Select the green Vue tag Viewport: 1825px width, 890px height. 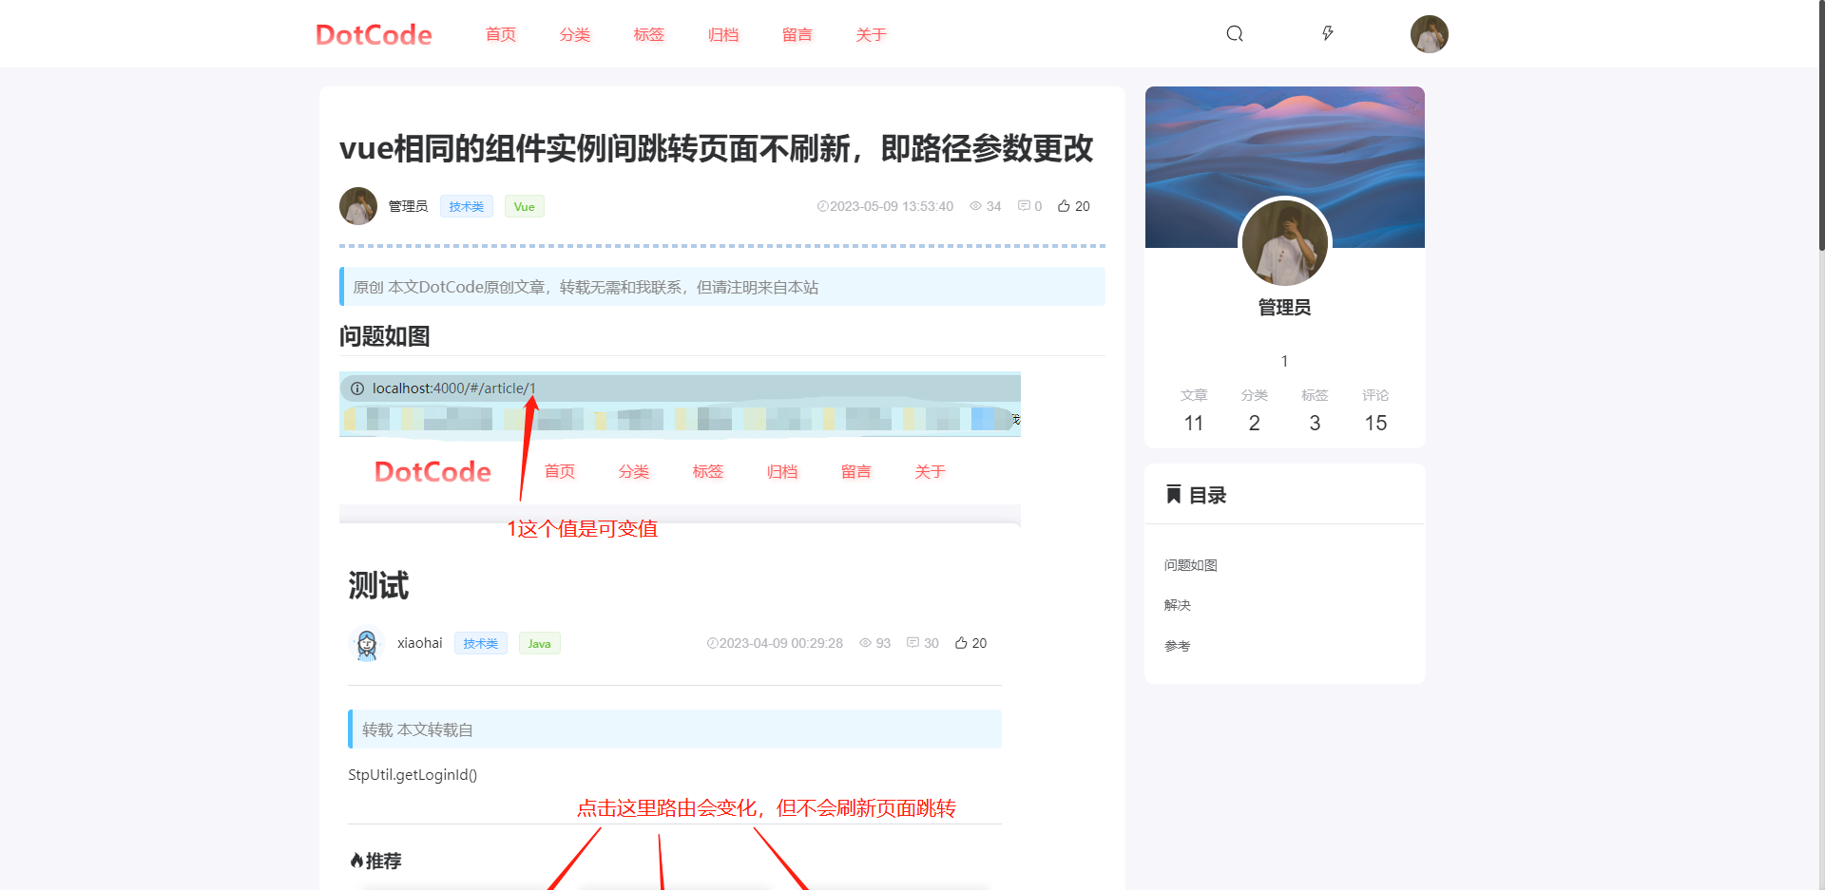[524, 207]
